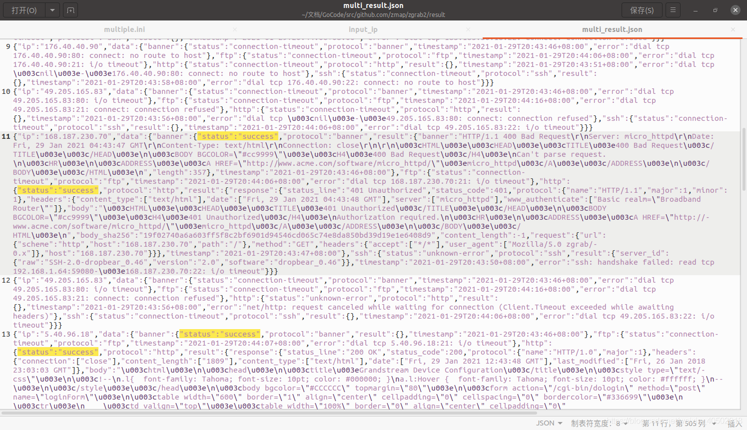This screenshot has height=430, width=747.
Task: Expand the recent files arrow beside 打开(O)
Action: pos(52,10)
